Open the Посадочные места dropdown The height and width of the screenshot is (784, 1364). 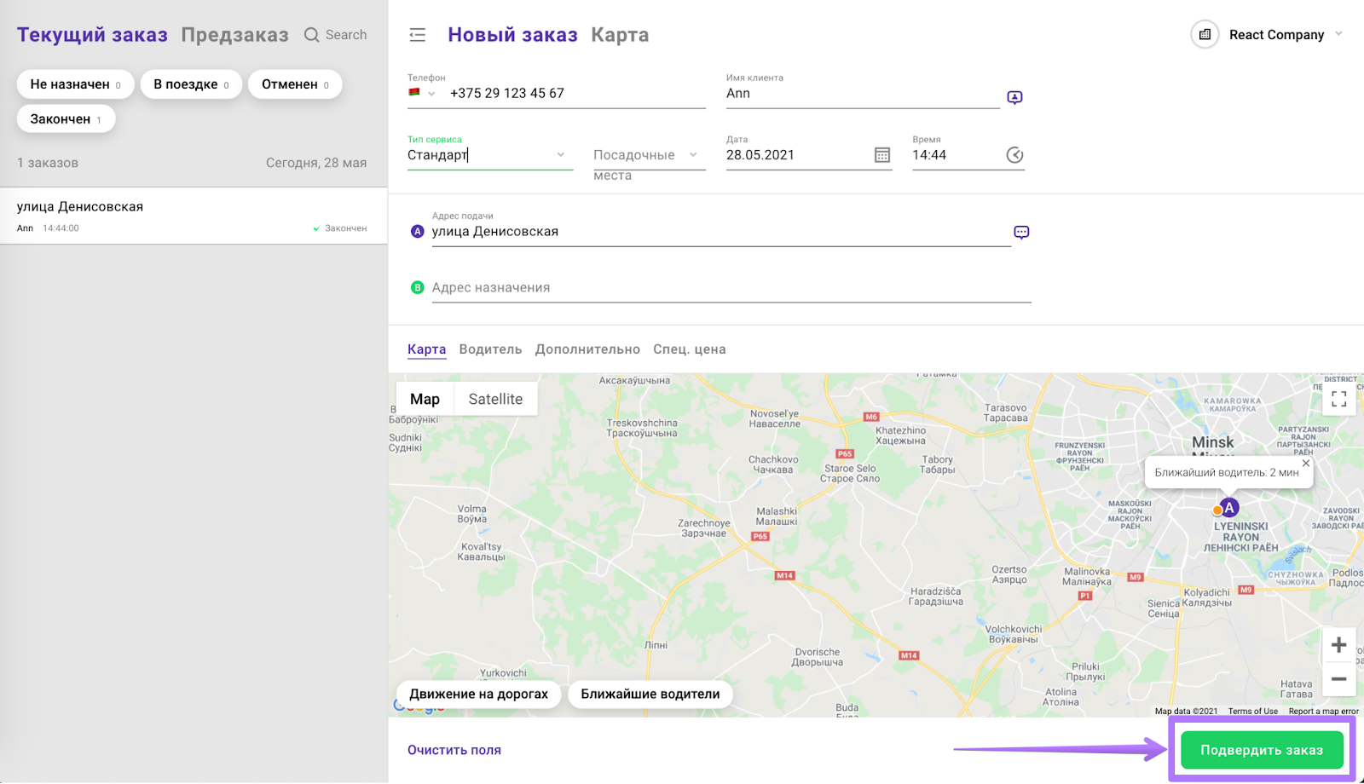[650, 155]
